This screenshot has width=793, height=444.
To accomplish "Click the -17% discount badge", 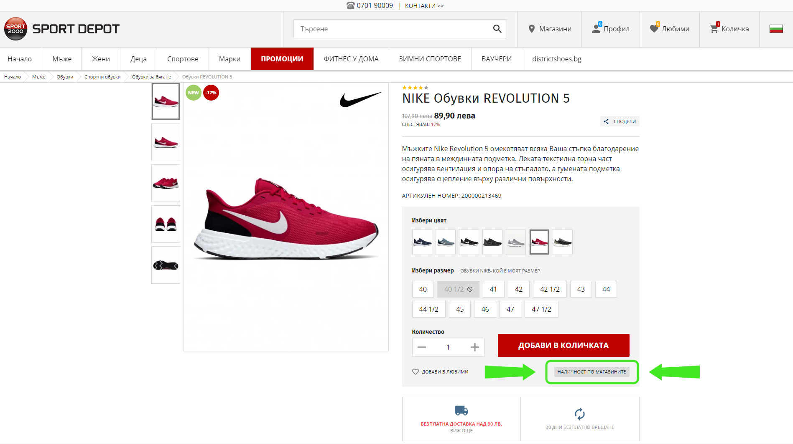I will click(x=211, y=93).
